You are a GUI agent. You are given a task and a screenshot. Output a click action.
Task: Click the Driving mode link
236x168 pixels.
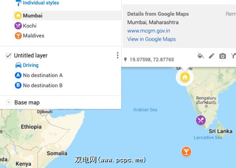coord(31,65)
